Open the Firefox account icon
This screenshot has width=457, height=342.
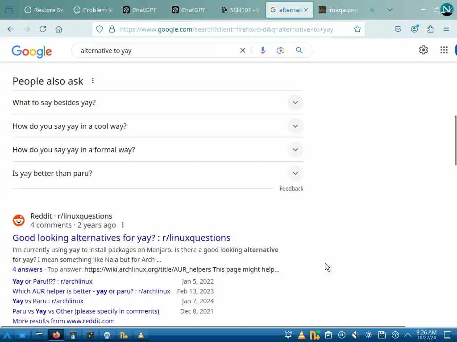[x=415, y=29]
